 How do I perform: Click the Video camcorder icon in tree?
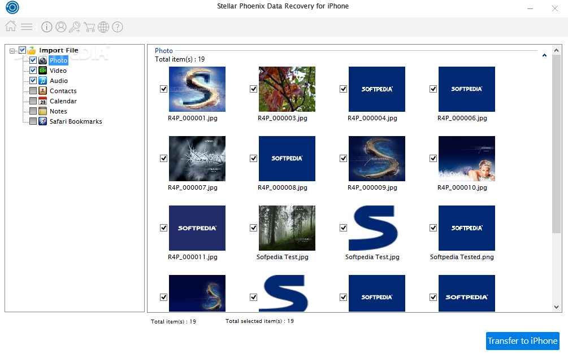coord(43,70)
